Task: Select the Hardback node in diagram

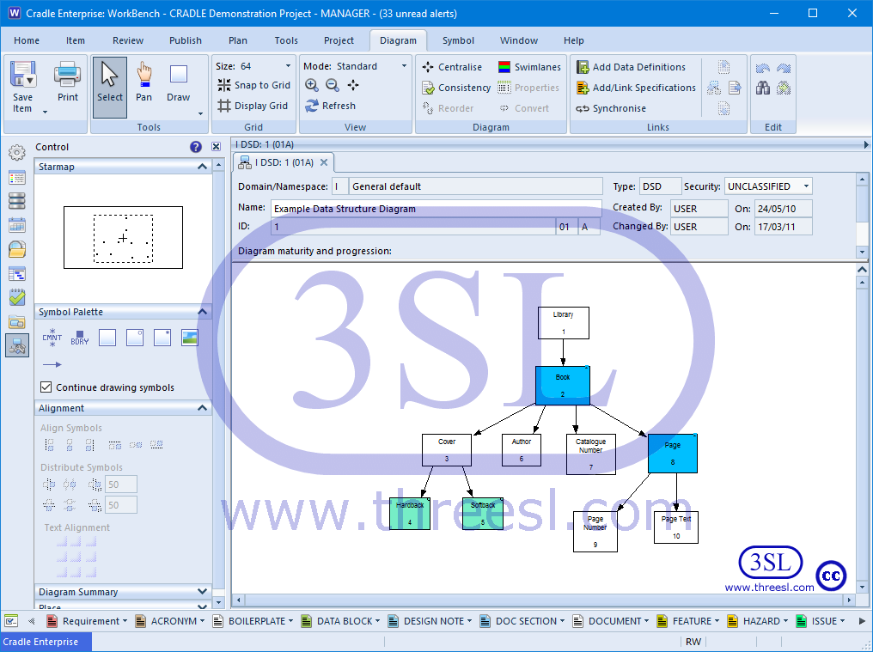Action: [x=410, y=514]
